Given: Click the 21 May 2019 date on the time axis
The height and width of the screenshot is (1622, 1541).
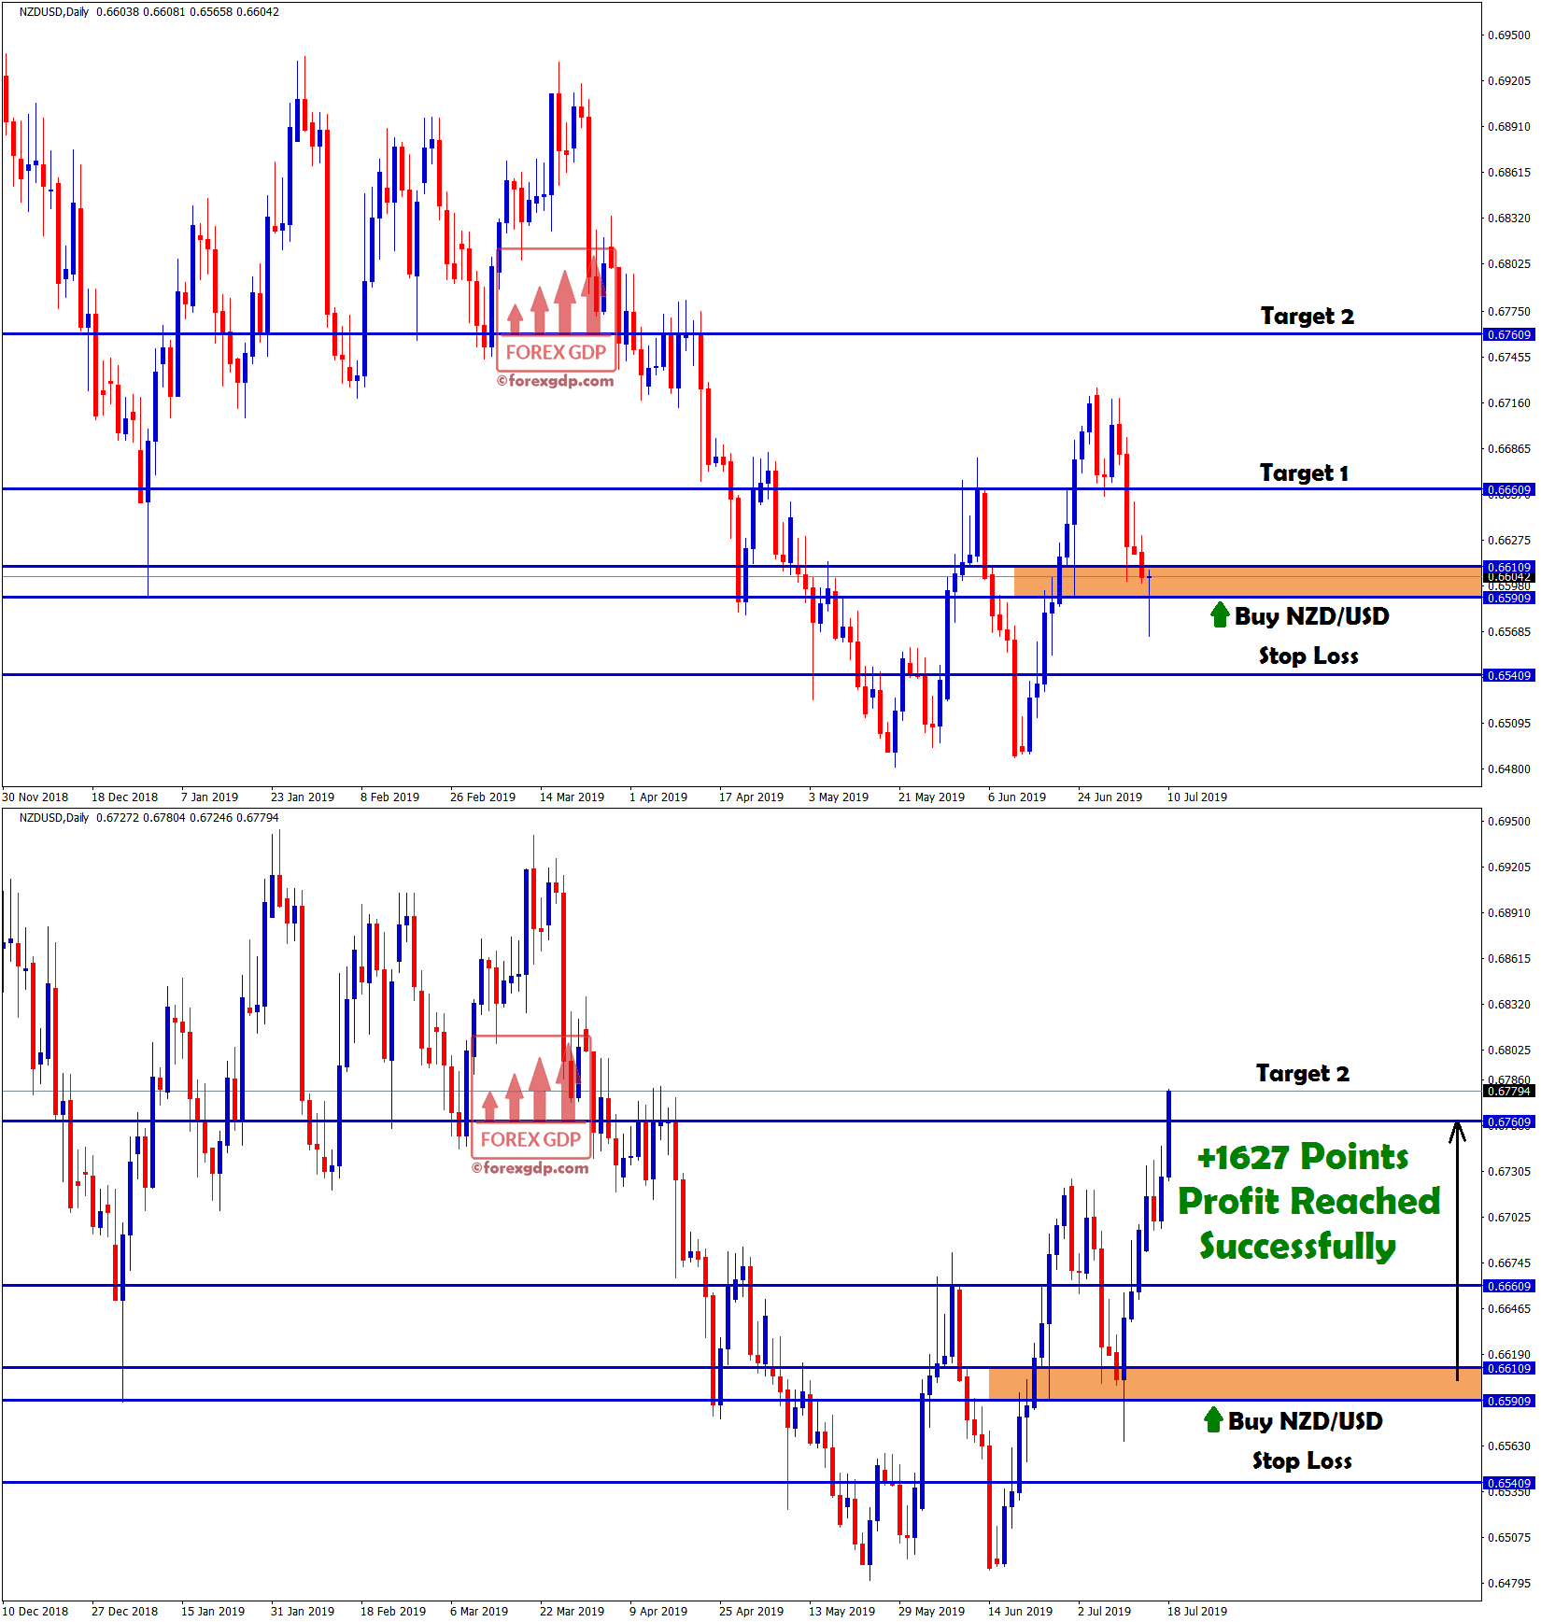Looking at the screenshot, I should point(931,797).
